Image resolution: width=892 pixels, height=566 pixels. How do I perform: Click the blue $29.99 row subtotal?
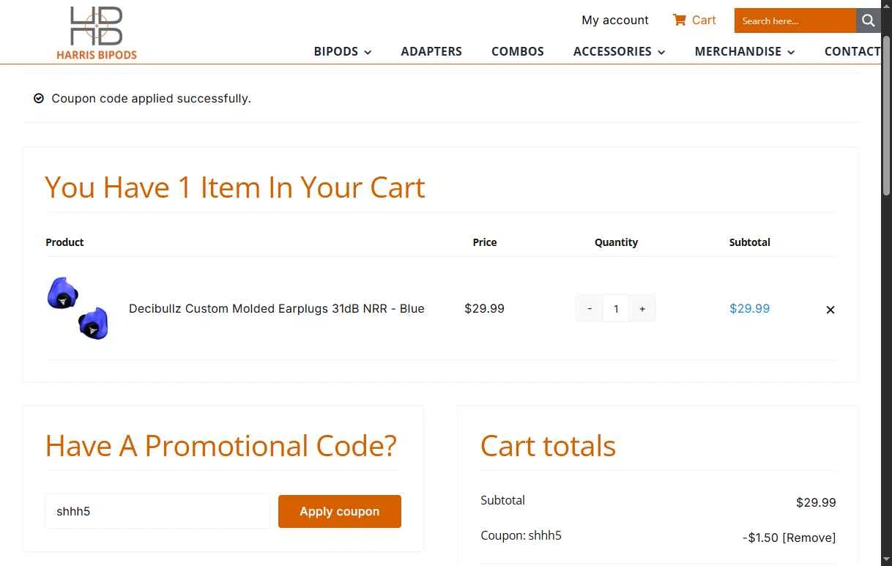coord(749,308)
